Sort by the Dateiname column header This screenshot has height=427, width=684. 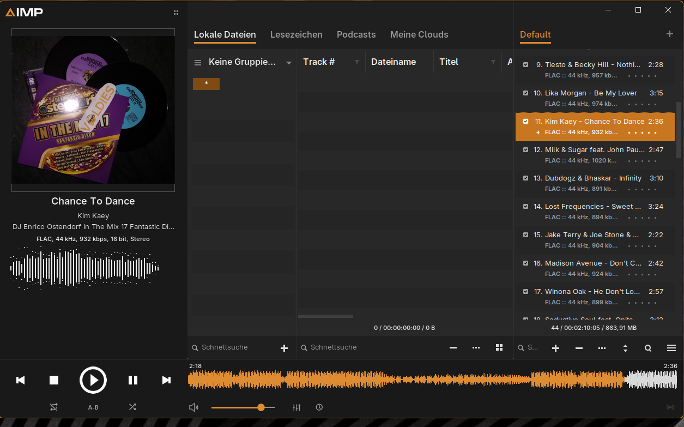(x=394, y=62)
